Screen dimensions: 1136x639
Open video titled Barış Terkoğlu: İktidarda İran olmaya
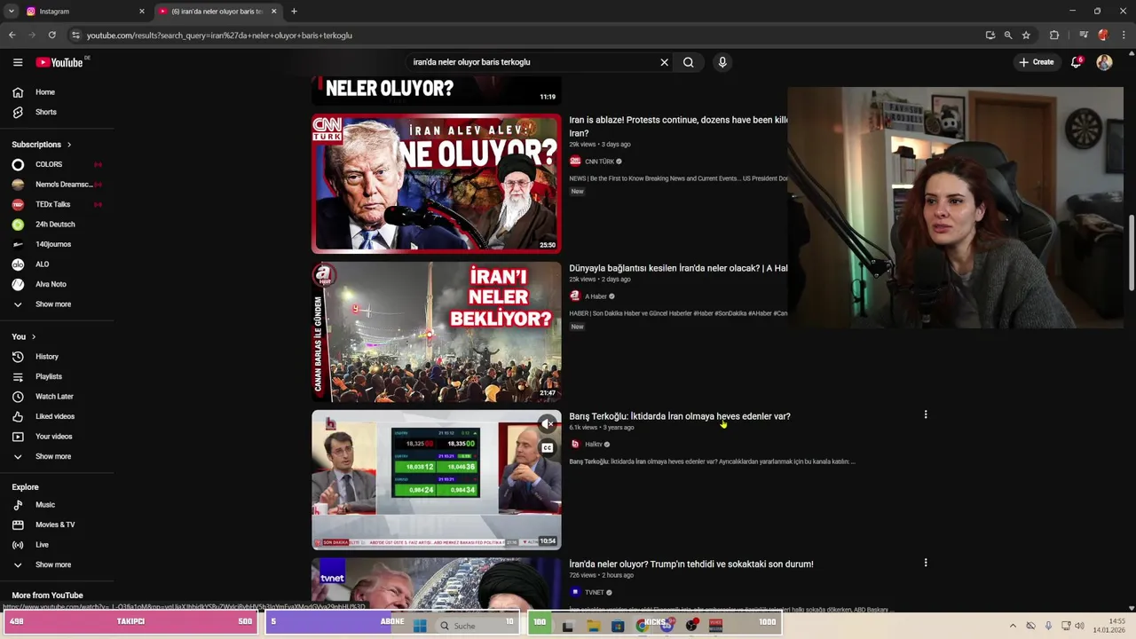click(x=680, y=416)
